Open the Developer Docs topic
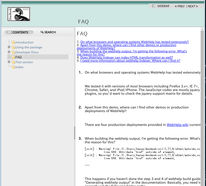Screen dimensions: 206x186 coord(27,52)
